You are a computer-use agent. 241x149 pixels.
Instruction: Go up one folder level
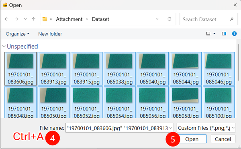34,19
